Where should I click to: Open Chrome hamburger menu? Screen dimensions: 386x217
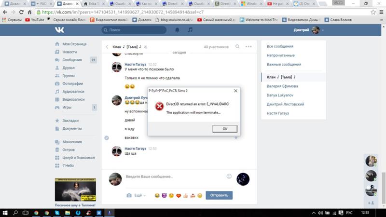click(381, 12)
